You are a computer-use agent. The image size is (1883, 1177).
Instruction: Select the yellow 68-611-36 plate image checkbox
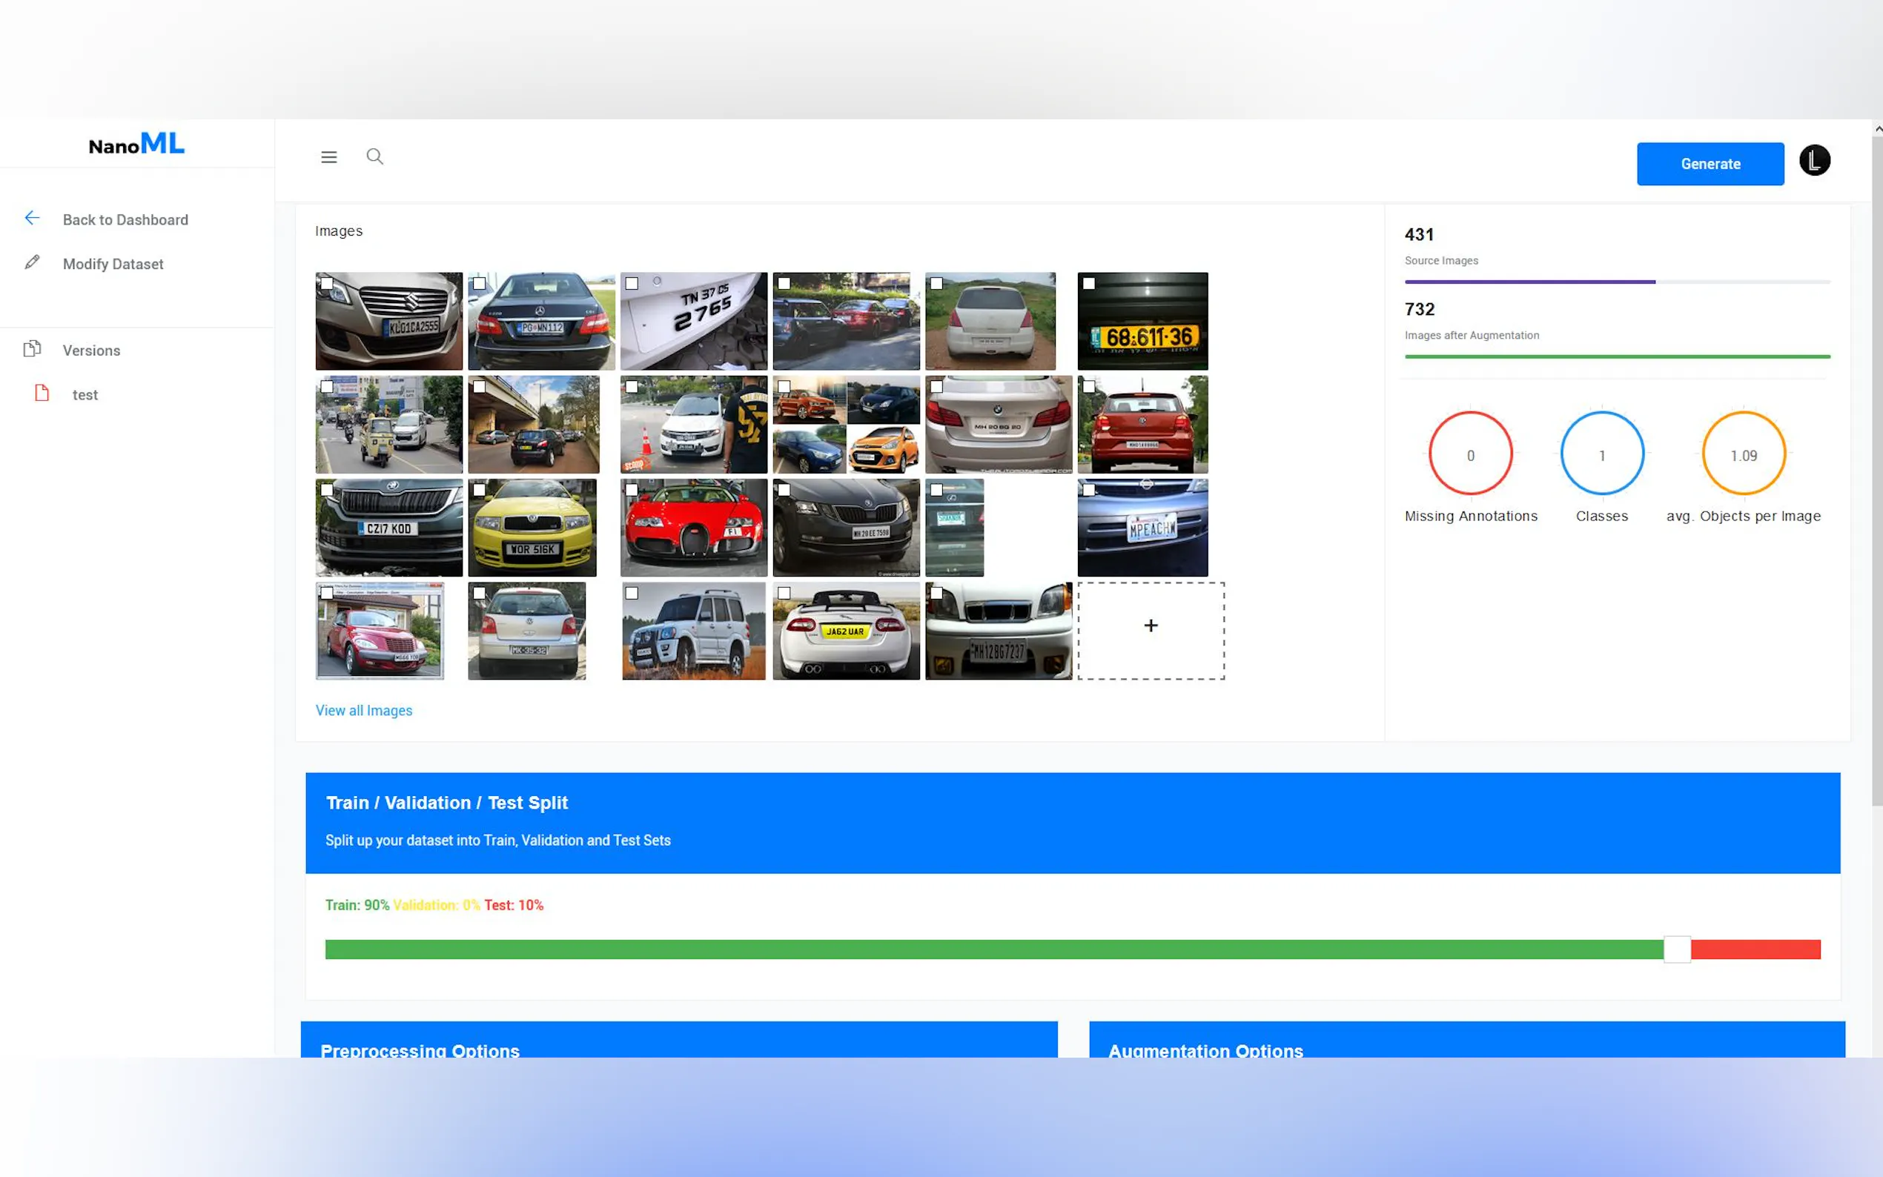1088,283
